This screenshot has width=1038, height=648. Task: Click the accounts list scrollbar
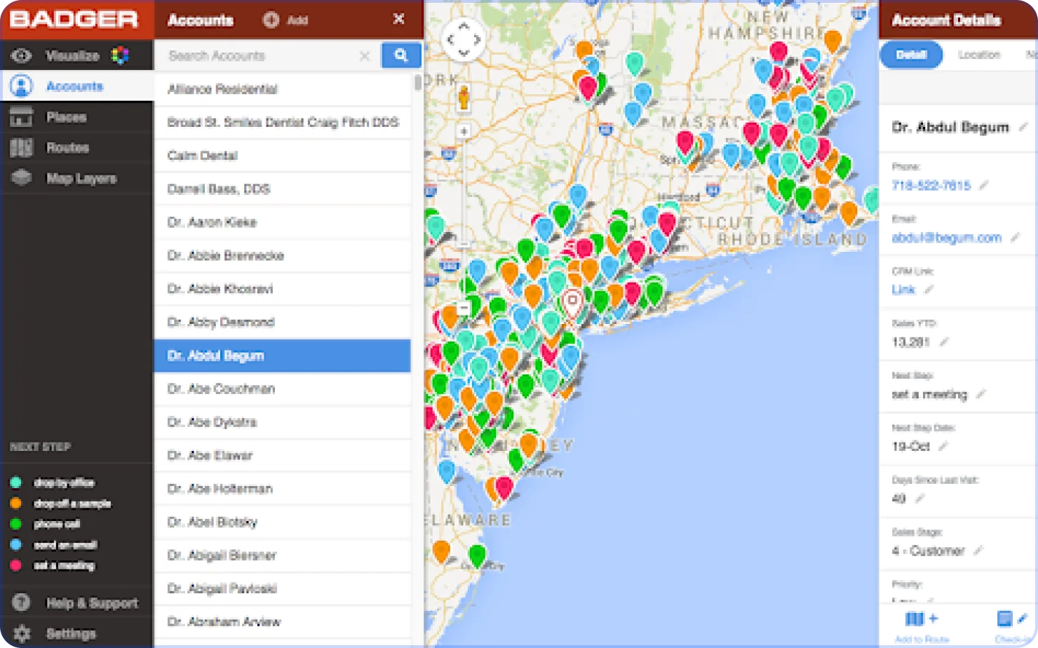tap(418, 83)
